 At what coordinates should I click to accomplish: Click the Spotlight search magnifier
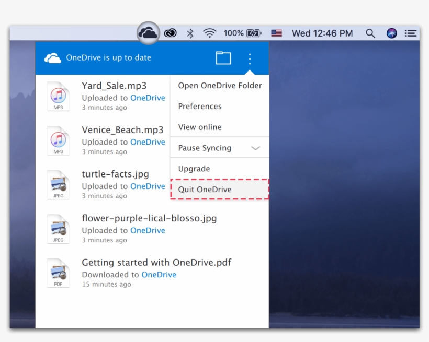[370, 32]
